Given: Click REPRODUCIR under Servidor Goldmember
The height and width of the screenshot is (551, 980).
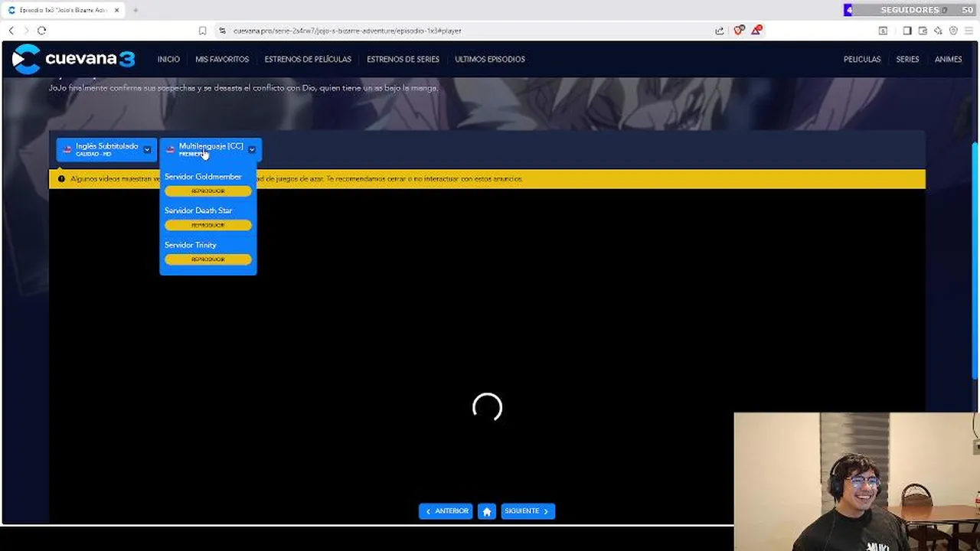Looking at the screenshot, I should click(208, 191).
